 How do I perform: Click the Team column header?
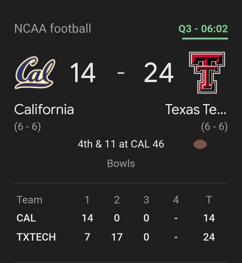(x=29, y=200)
